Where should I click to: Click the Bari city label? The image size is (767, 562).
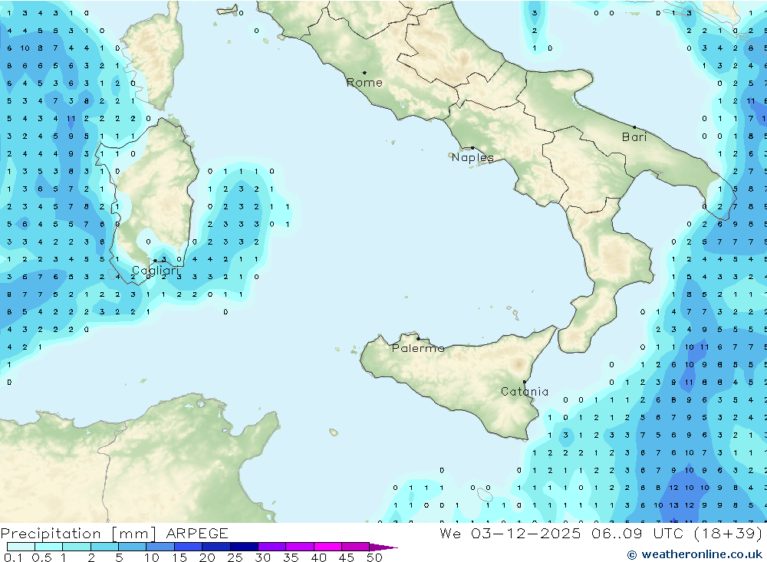coord(634,137)
